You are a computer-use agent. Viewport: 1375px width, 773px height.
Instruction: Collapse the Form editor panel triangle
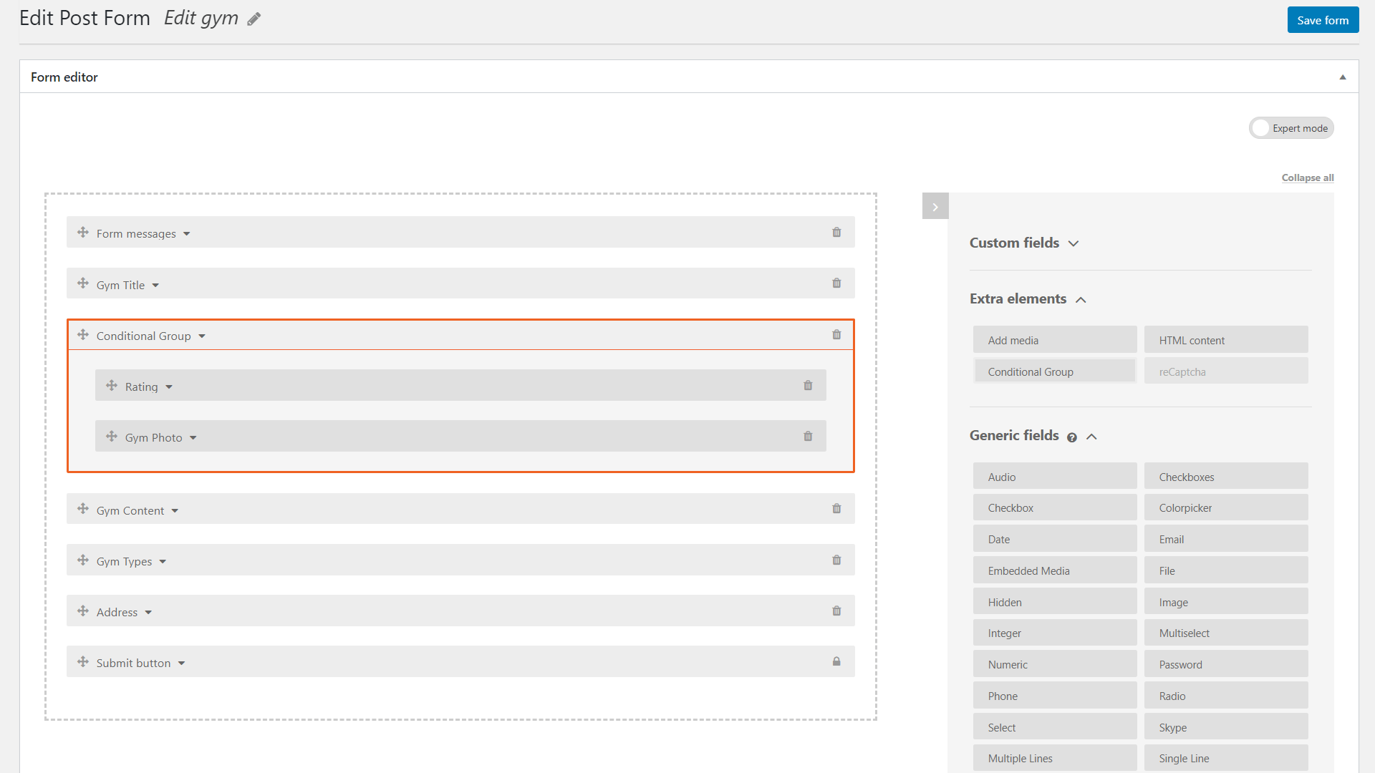tap(1343, 77)
